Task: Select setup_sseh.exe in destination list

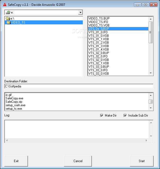Action: 77,105
